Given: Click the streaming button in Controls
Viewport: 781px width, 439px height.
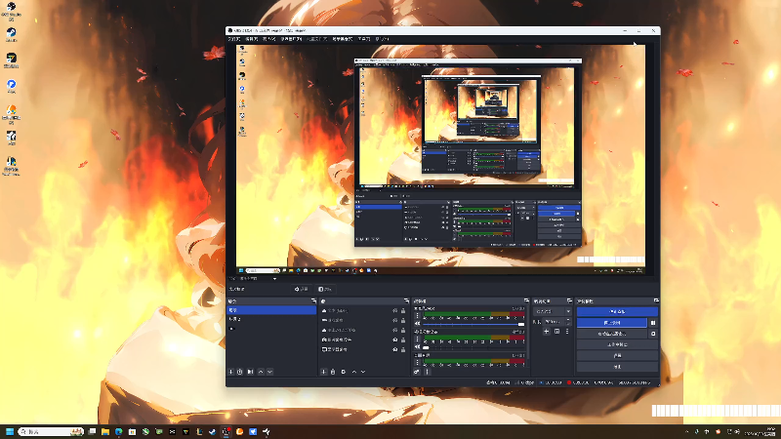Looking at the screenshot, I should [617, 311].
